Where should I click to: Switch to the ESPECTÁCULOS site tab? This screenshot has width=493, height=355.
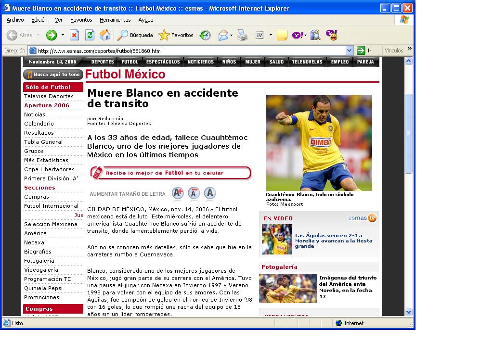click(x=163, y=62)
